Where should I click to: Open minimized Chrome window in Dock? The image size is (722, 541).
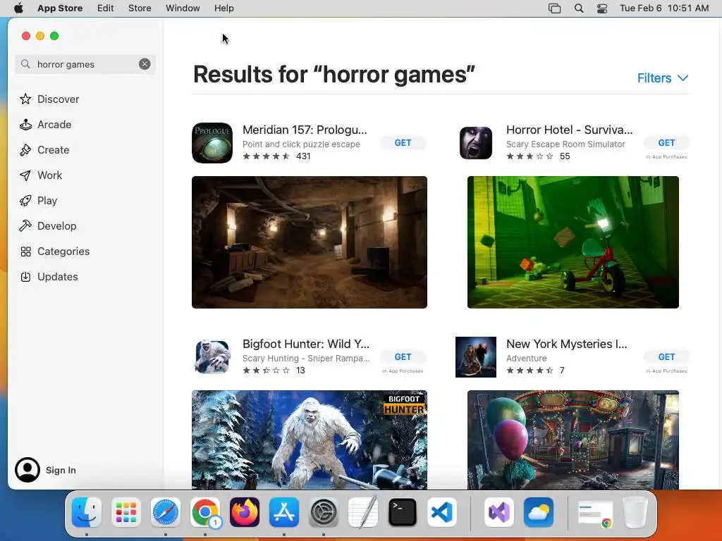coord(595,514)
